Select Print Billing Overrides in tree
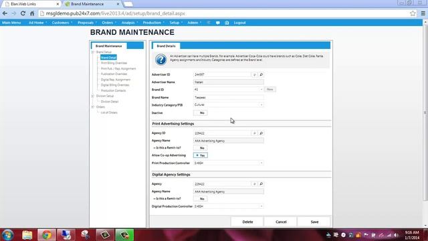The height and width of the screenshot is (241, 428). (x=114, y=63)
